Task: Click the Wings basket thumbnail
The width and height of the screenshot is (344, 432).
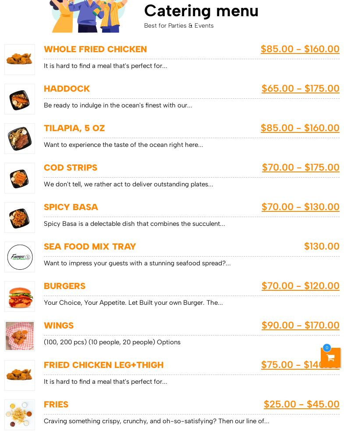Action: tap(20, 336)
